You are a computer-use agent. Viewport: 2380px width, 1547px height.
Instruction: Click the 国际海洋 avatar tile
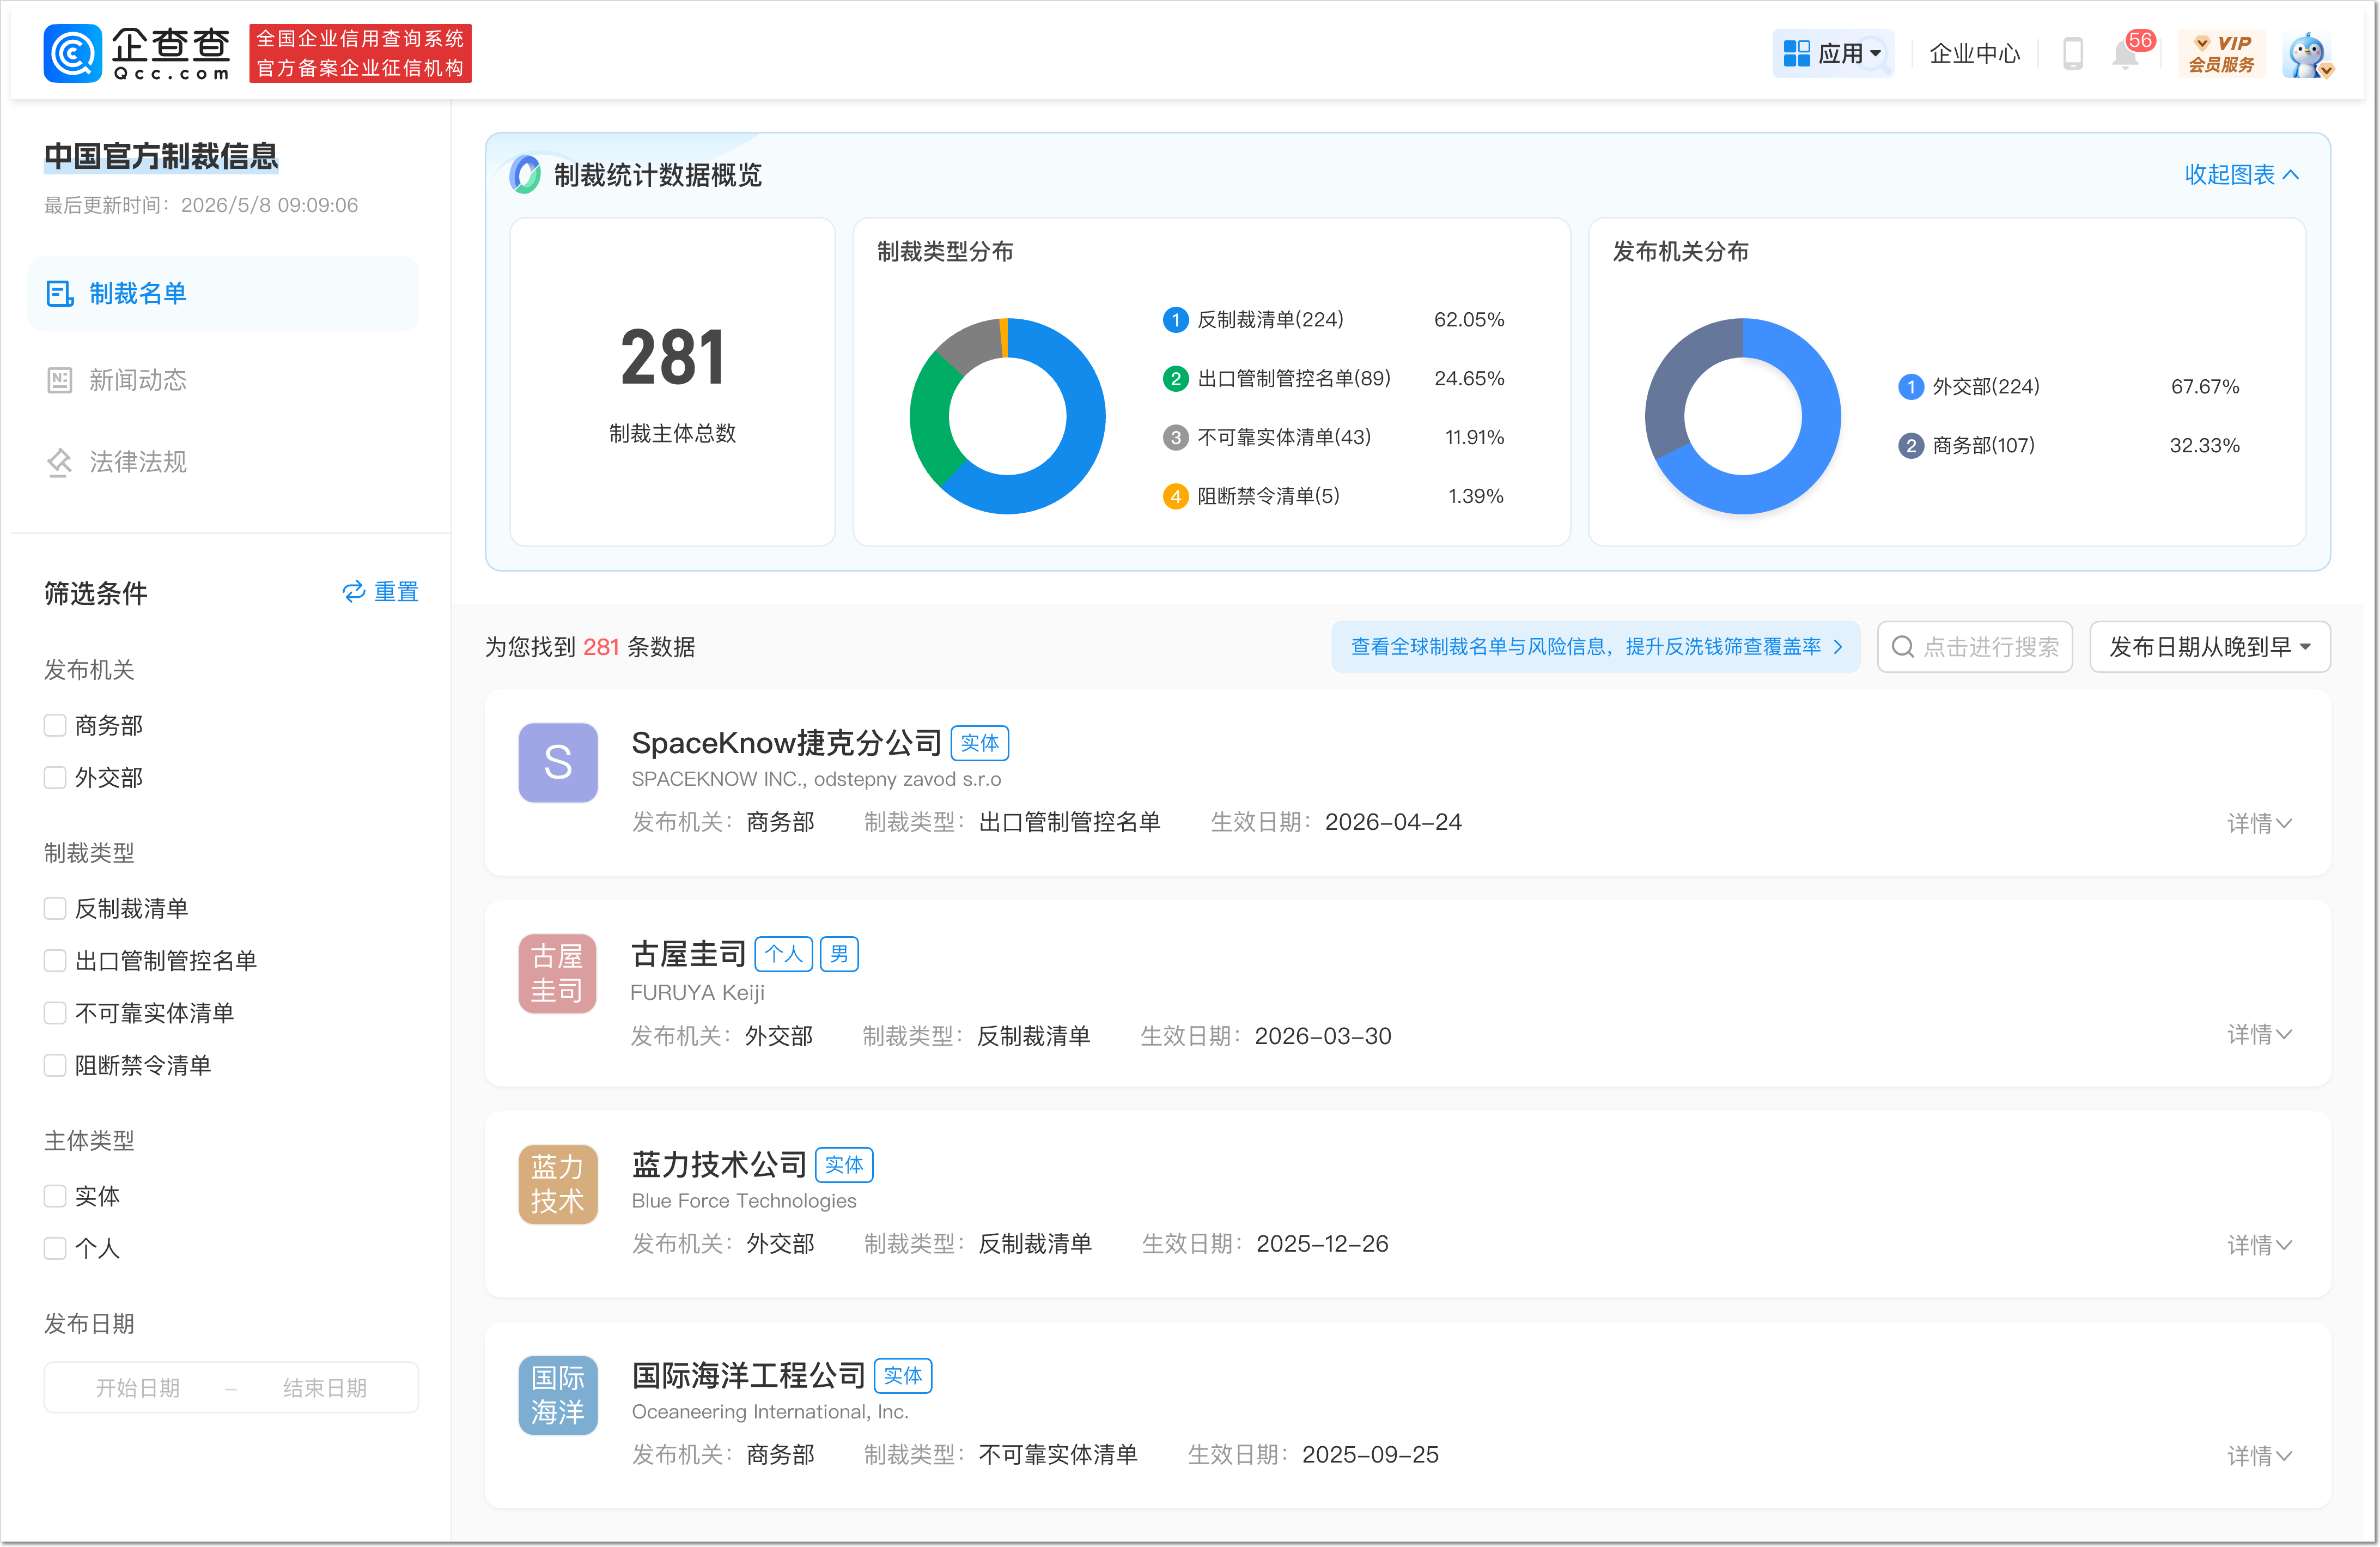click(x=558, y=1395)
